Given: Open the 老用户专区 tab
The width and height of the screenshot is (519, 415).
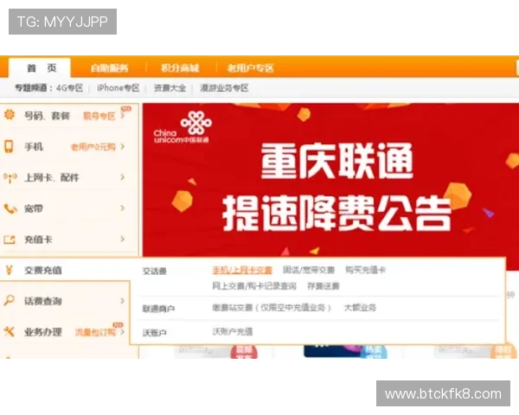Looking at the screenshot, I should click(x=250, y=68).
